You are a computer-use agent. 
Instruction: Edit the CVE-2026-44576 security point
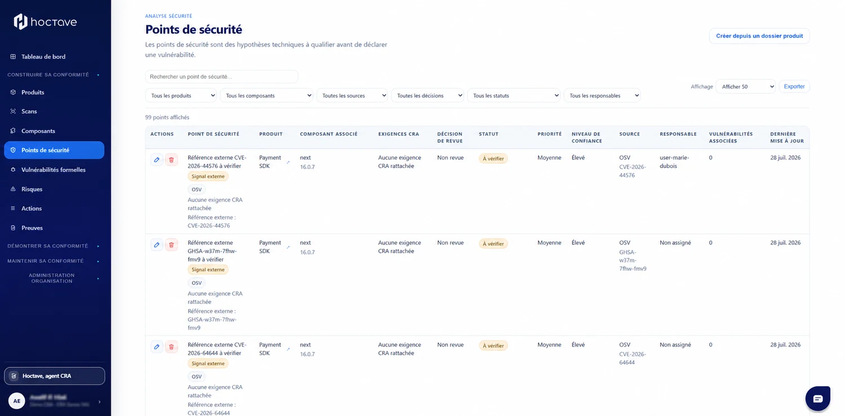pos(157,160)
